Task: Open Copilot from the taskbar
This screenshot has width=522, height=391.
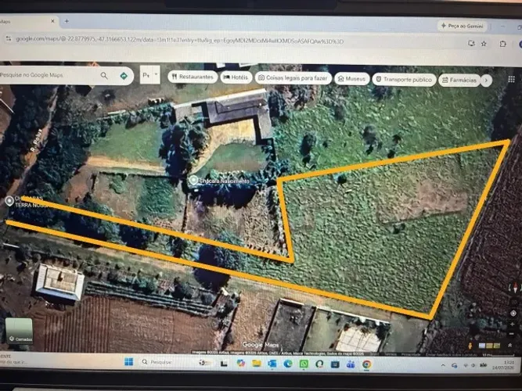Action: click(x=240, y=363)
